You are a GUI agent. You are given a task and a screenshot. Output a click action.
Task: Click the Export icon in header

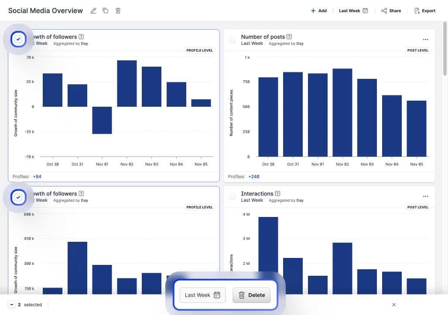(417, 11)
